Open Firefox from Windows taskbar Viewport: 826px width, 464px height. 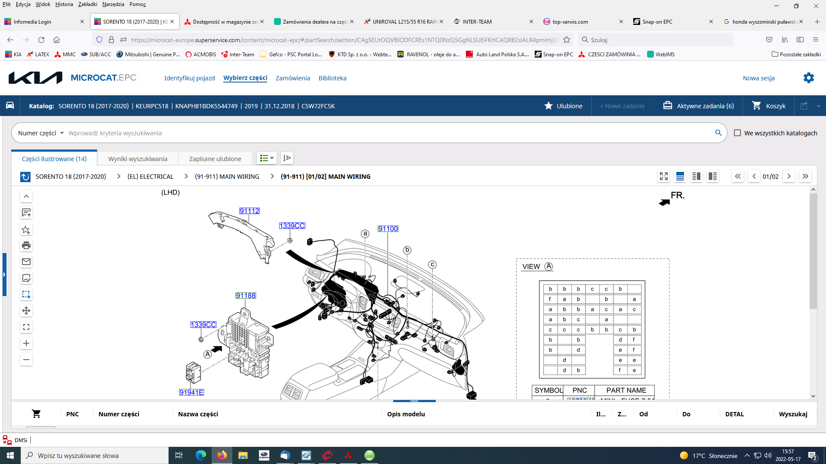pyautogui.click(x=222, y=455)
